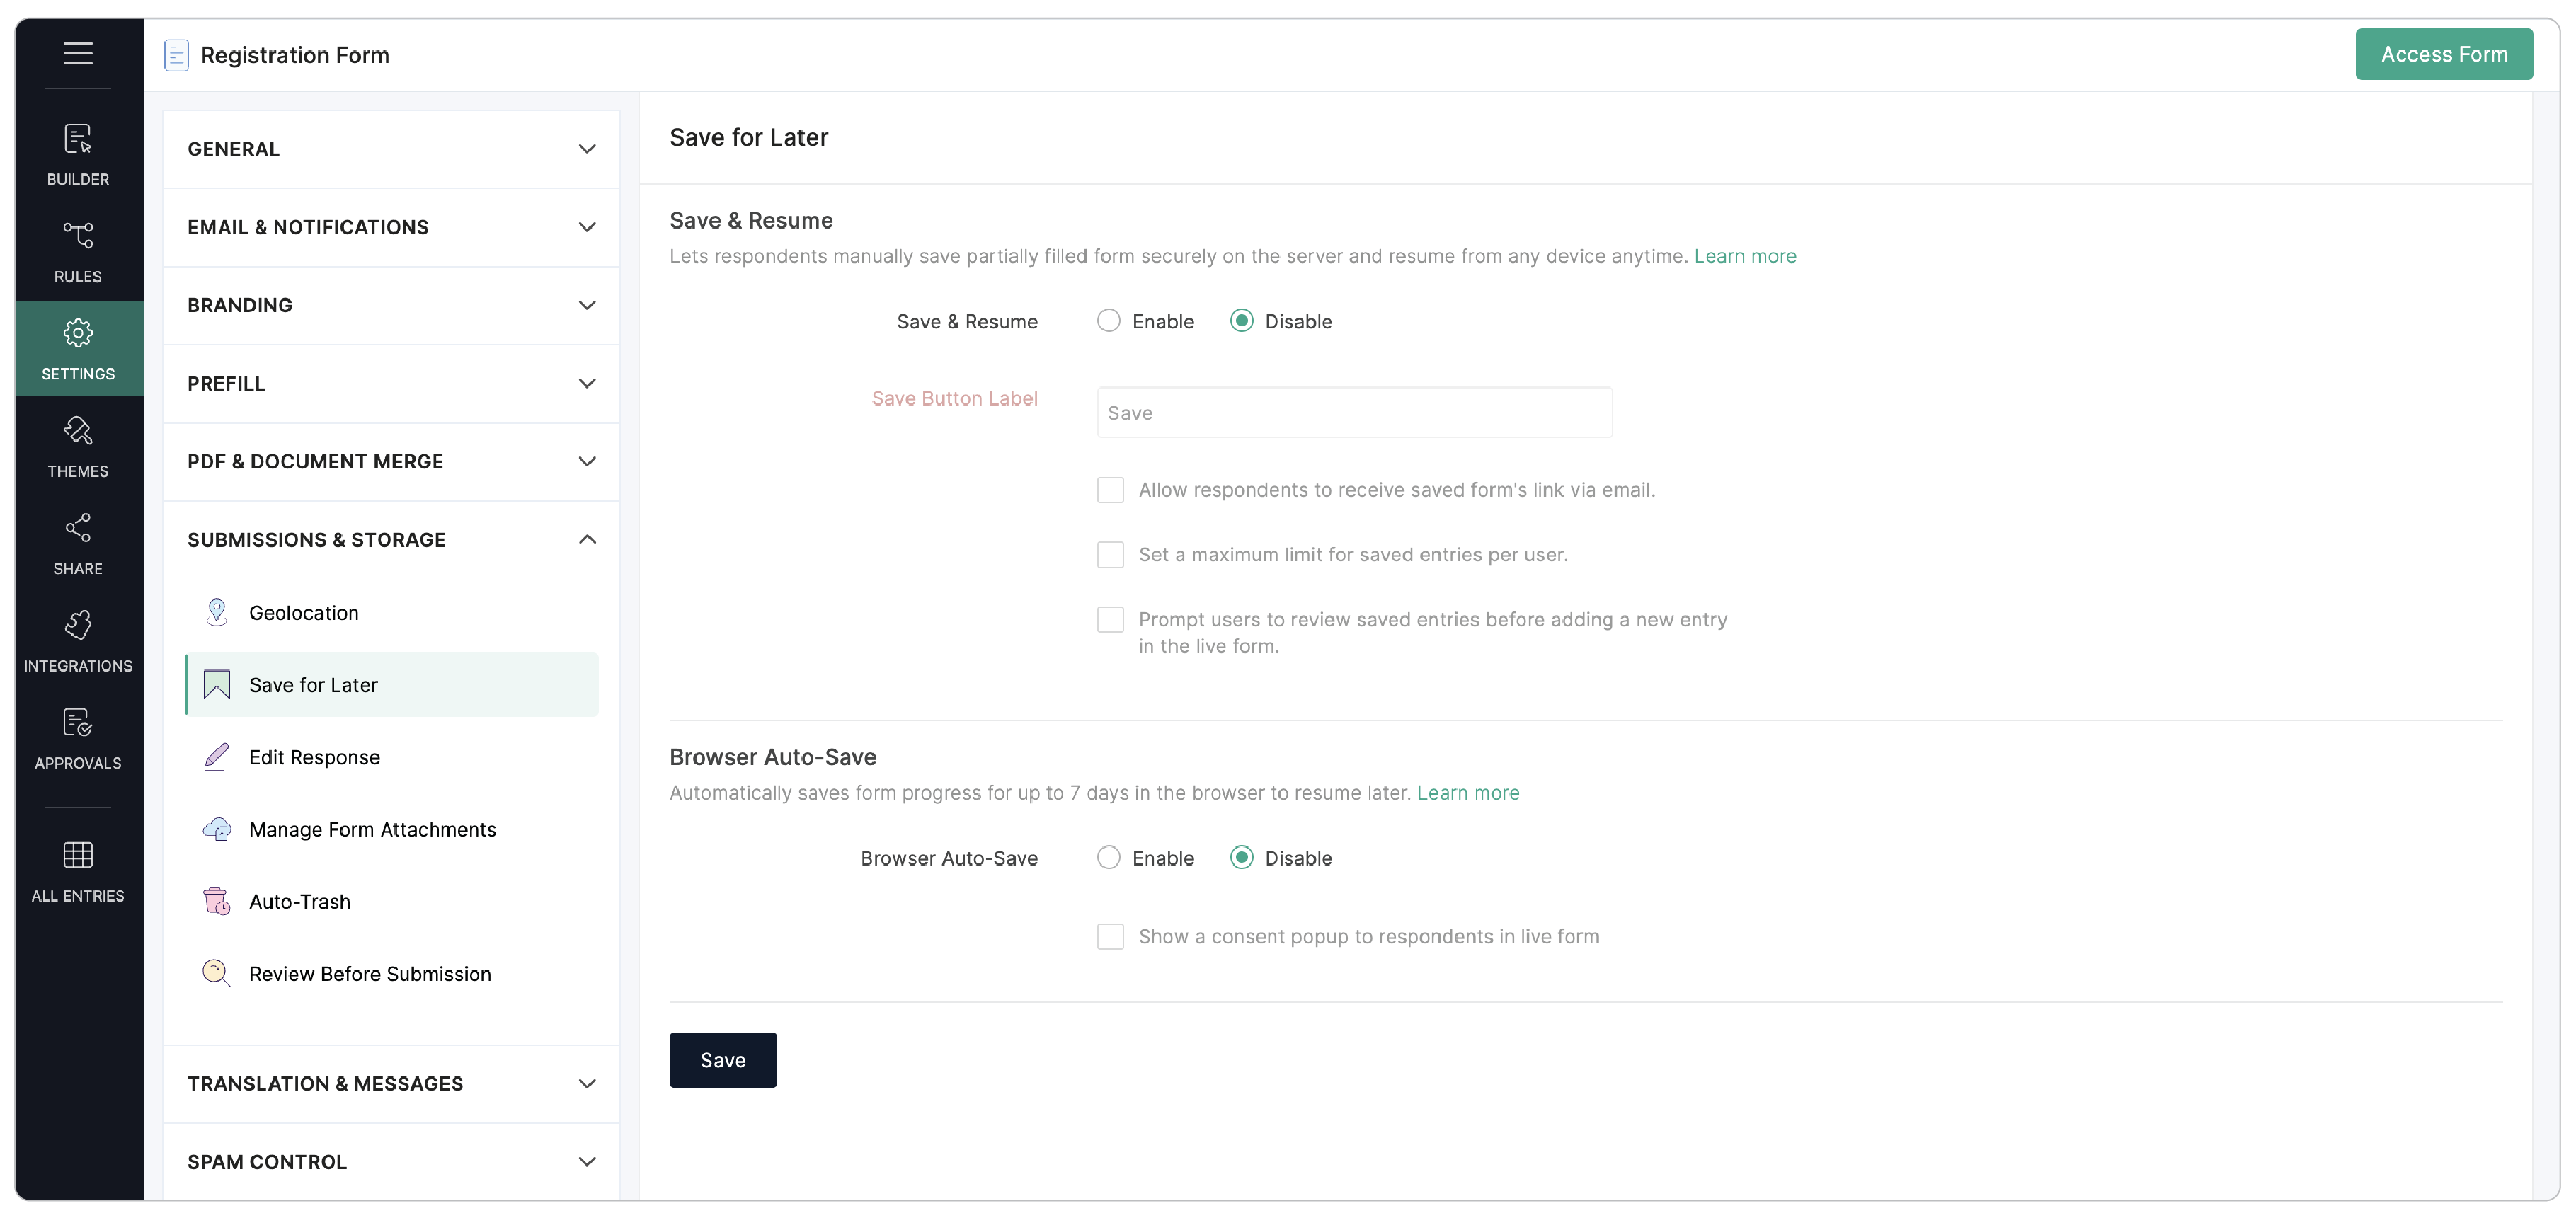Image resolution: width=2576 pixels, height=1213 pixels.
Task: Click the Access Form button
Action: tap(2444, 54)
